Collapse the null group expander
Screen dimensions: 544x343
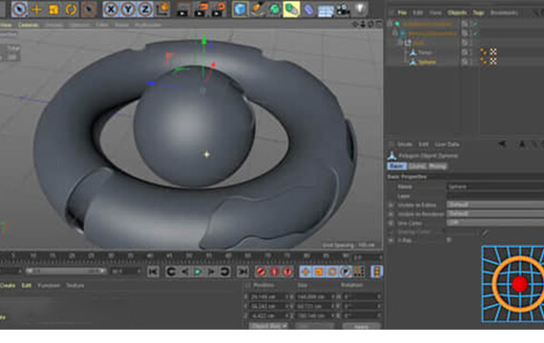tap(401, 43)
